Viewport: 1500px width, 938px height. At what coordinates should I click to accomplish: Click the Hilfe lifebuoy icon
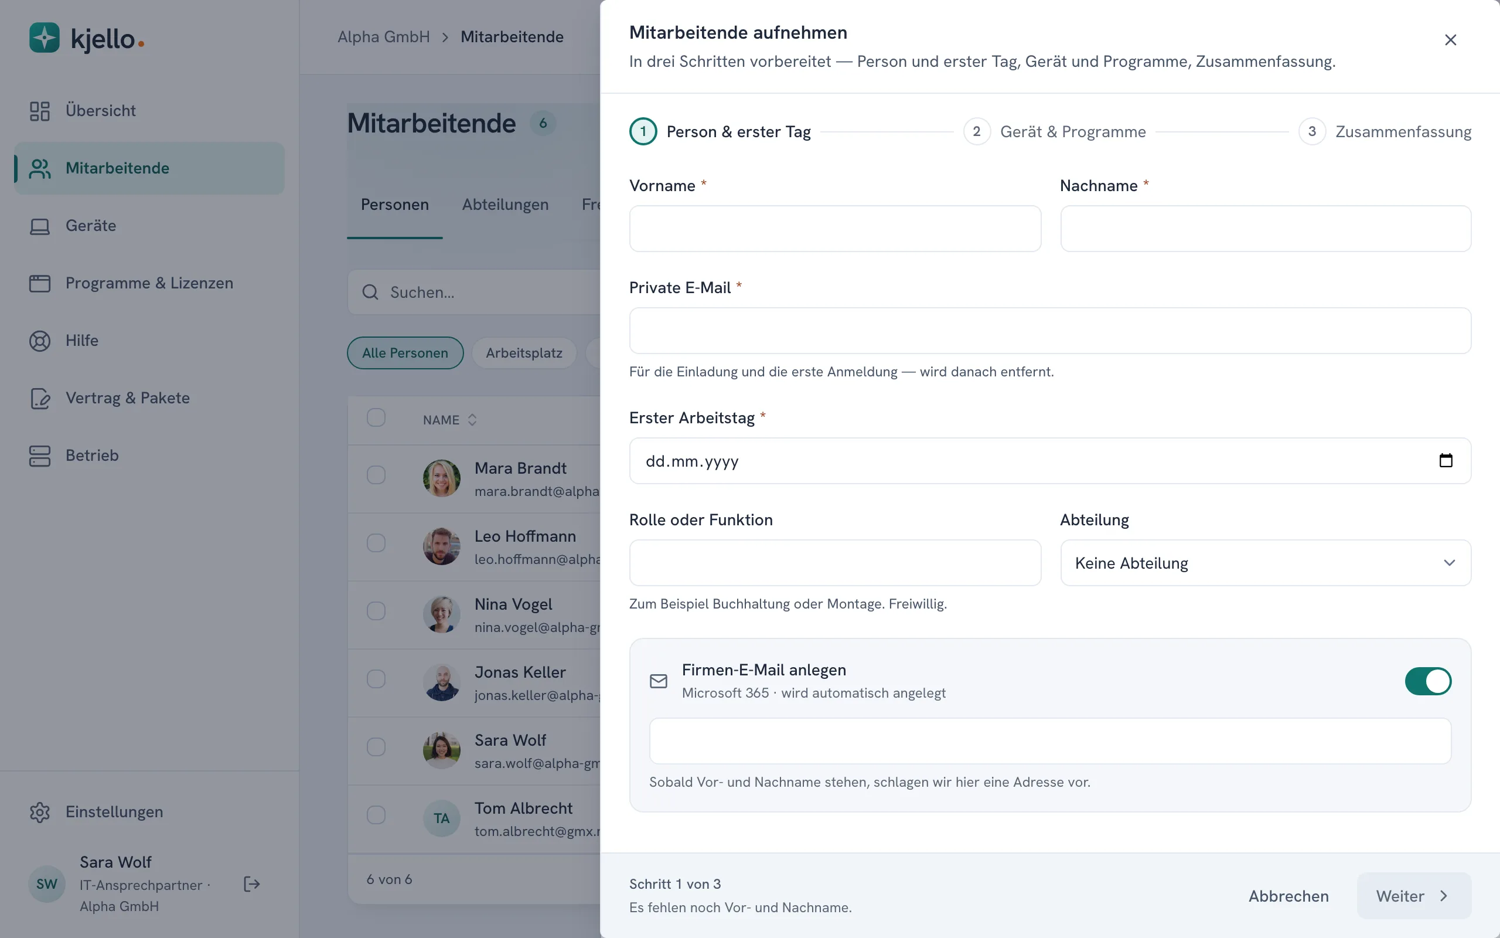pos(40,341)
